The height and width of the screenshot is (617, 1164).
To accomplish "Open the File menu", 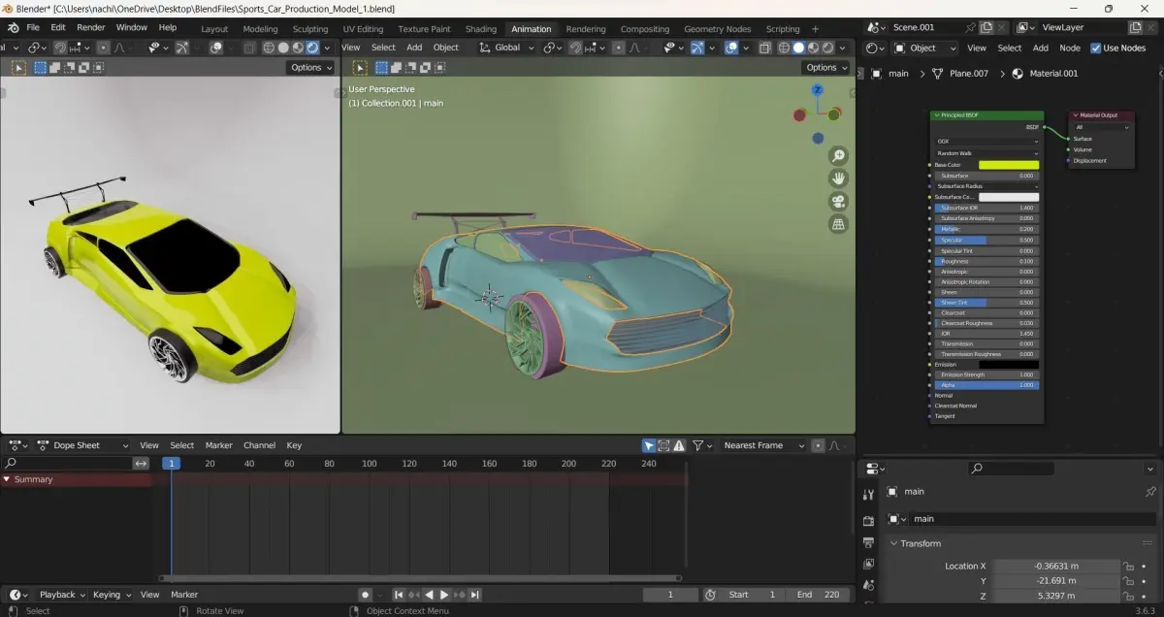I will tap(33, 27).
